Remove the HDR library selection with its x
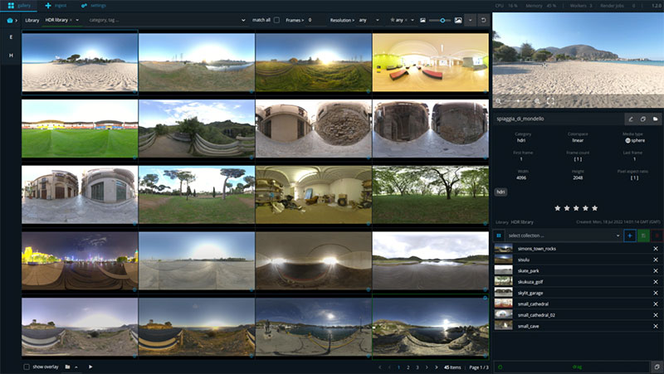664x374 pixels. [71, 20]
